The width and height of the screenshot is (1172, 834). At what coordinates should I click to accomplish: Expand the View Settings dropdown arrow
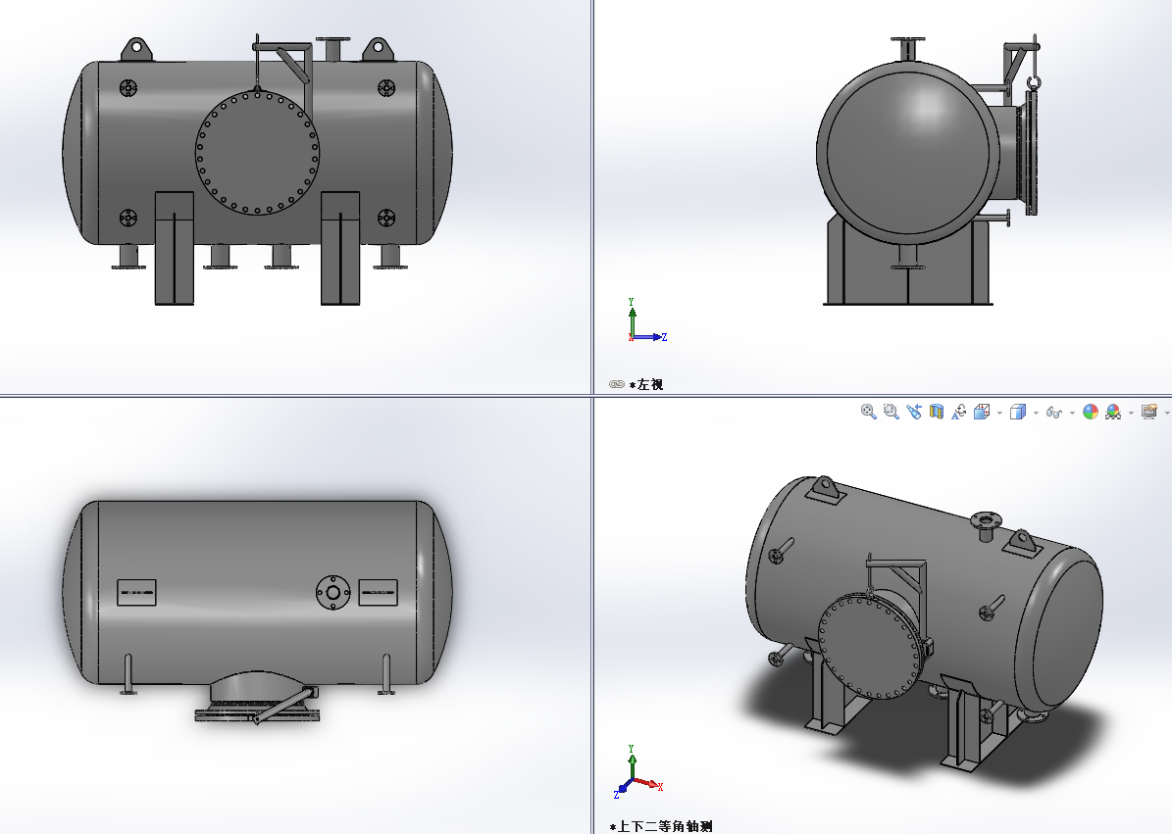coord(1167,413)
